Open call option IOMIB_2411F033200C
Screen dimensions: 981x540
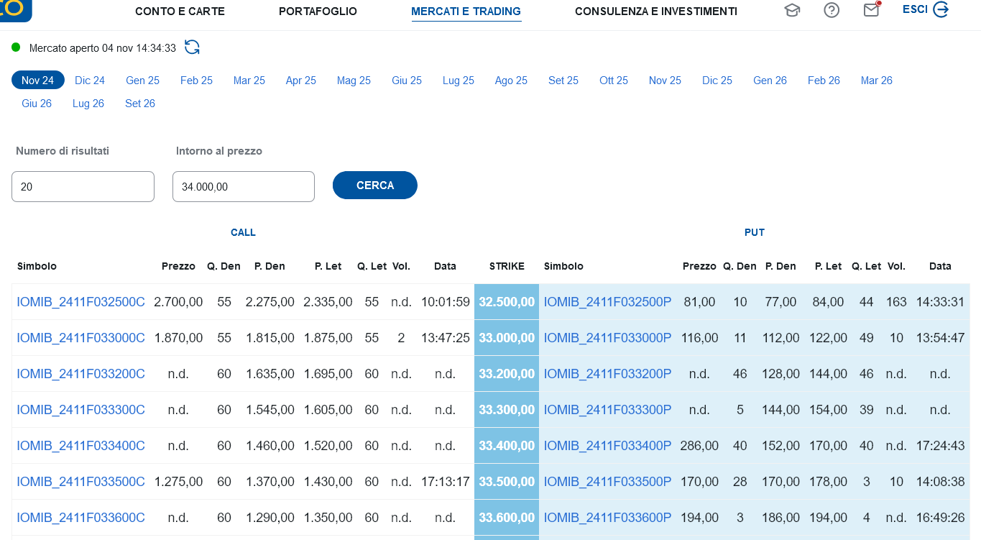coord(81,374)
